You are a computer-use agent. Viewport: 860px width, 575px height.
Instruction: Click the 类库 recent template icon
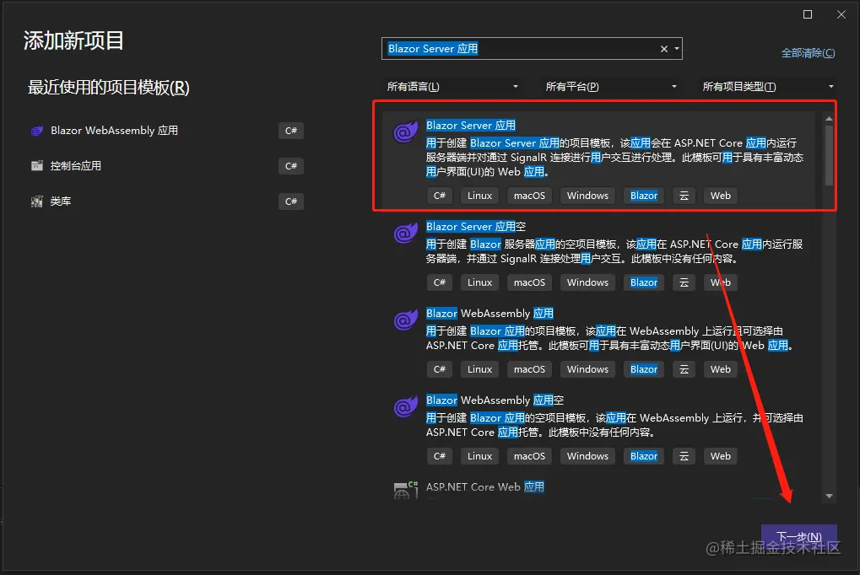37,202
